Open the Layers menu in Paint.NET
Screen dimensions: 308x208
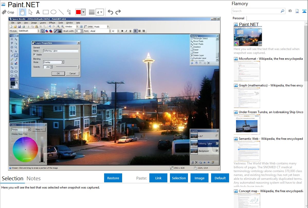pos(43,23)
